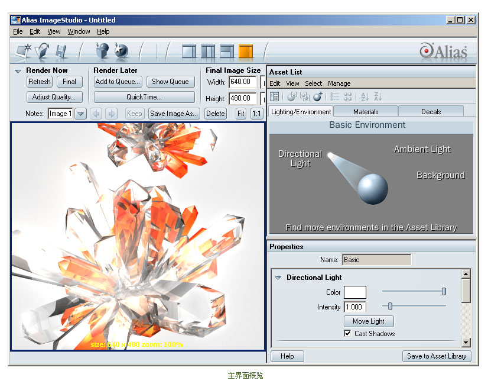Click the new scene toolbar icon
This screenshot has height=387, width=488.
pyautogui.click(x=24, y=51)
